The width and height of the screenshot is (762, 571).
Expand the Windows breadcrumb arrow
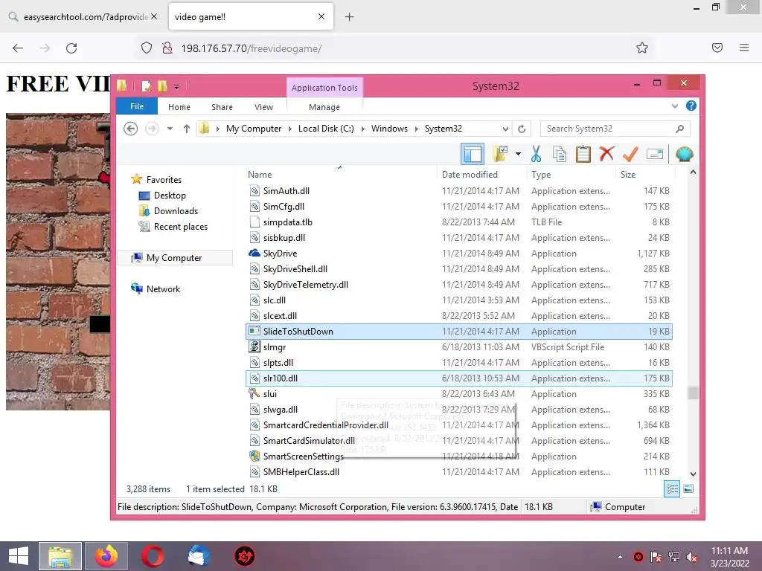click(x=417, y=129)
